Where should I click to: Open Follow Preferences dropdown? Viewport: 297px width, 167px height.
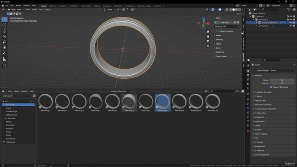click(x=121, y=91)
